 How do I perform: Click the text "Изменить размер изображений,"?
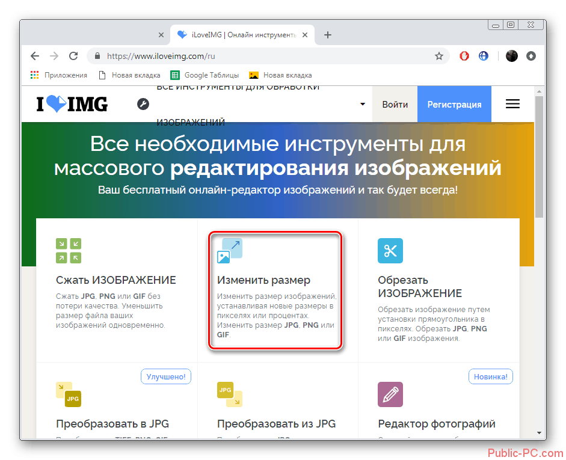pyautogui.click(x=277, y=296)
